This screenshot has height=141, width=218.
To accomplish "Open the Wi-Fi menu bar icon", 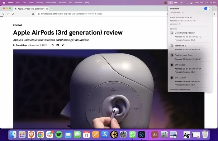I will click(x=182, y=2).
